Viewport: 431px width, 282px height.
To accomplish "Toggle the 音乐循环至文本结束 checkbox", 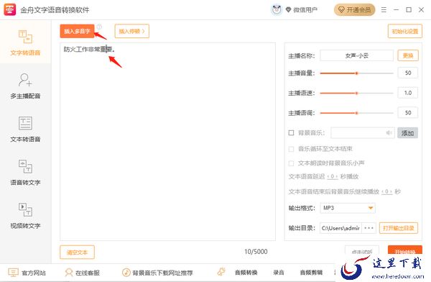I will click(291, 149).
